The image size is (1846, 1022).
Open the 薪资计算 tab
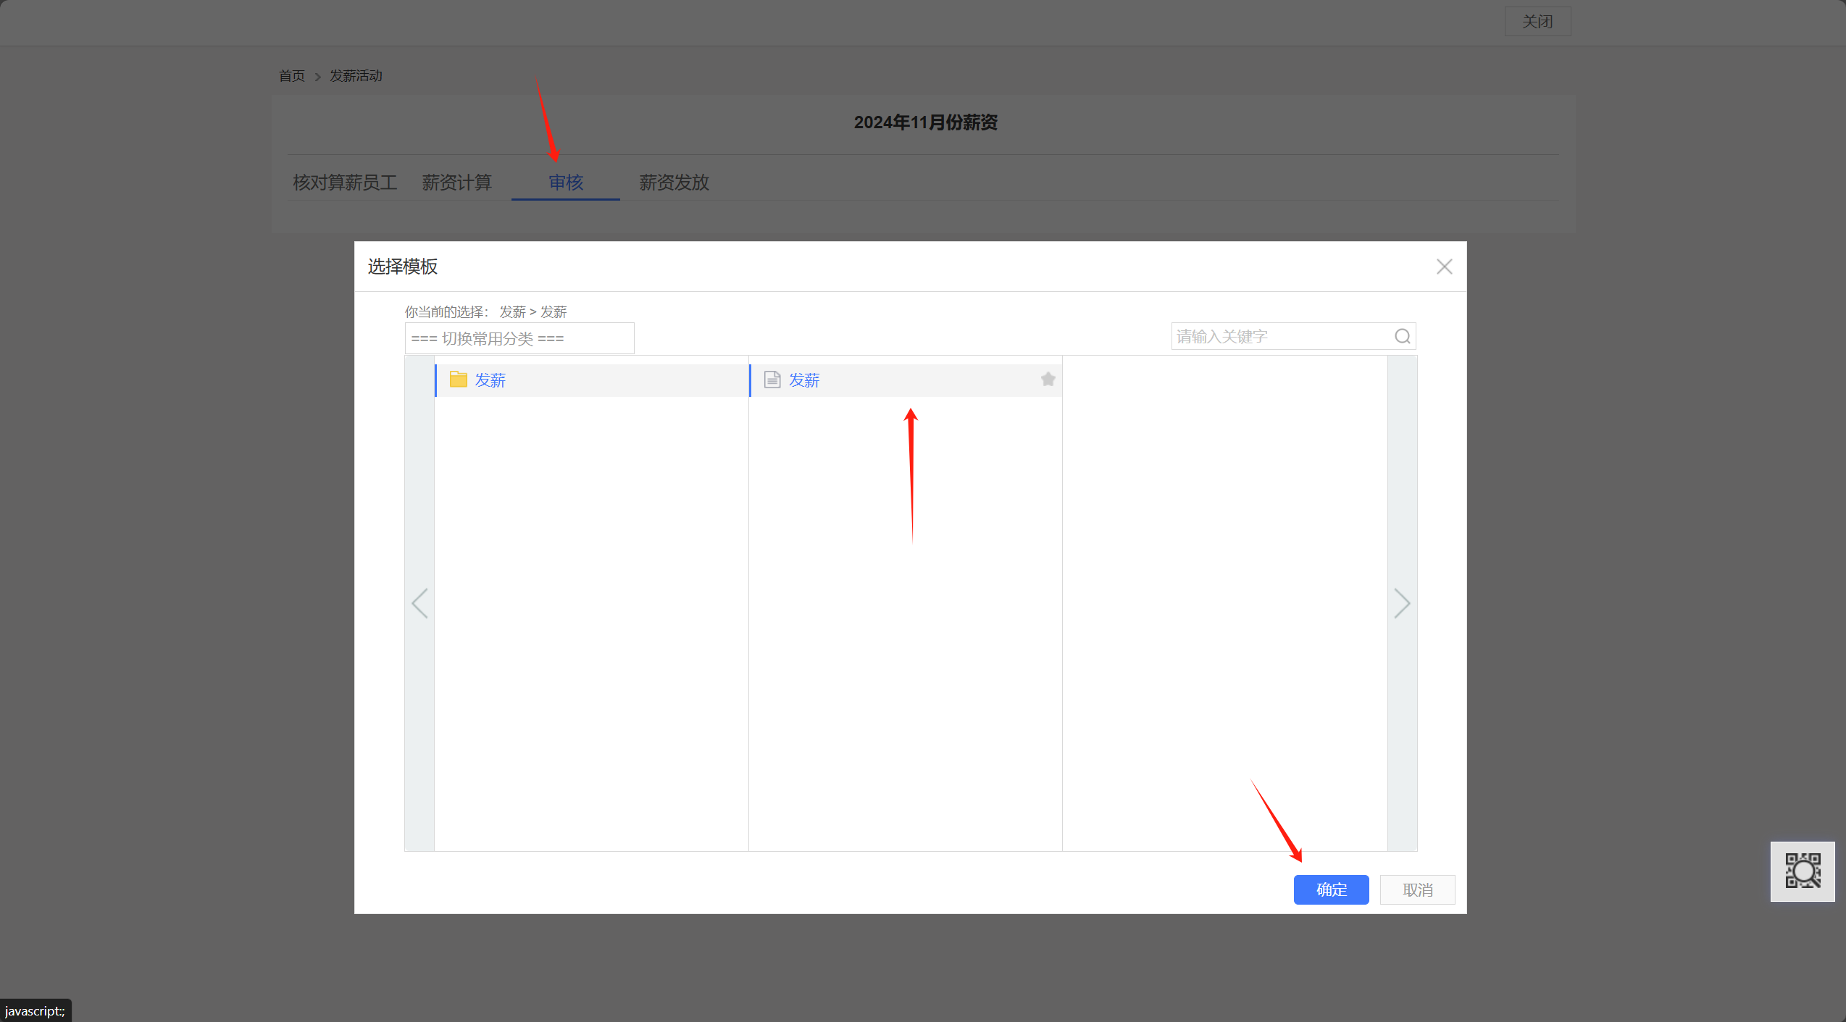(456, 183)
